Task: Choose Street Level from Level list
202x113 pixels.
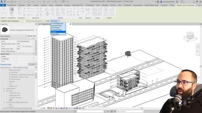Action: pos(58,34)
